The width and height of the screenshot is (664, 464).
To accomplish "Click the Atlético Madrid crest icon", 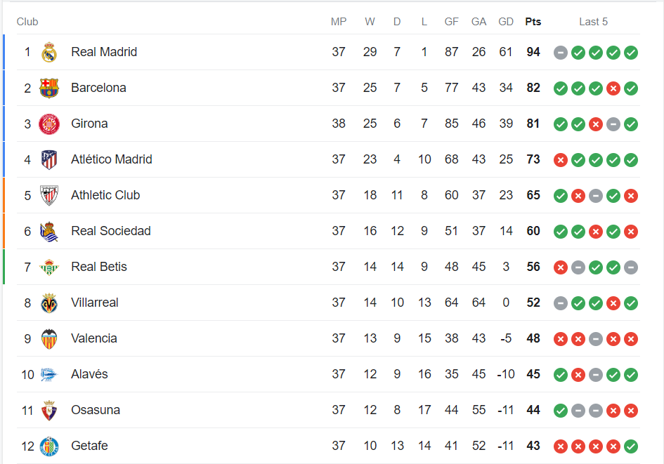I will [x=49, y=160].
